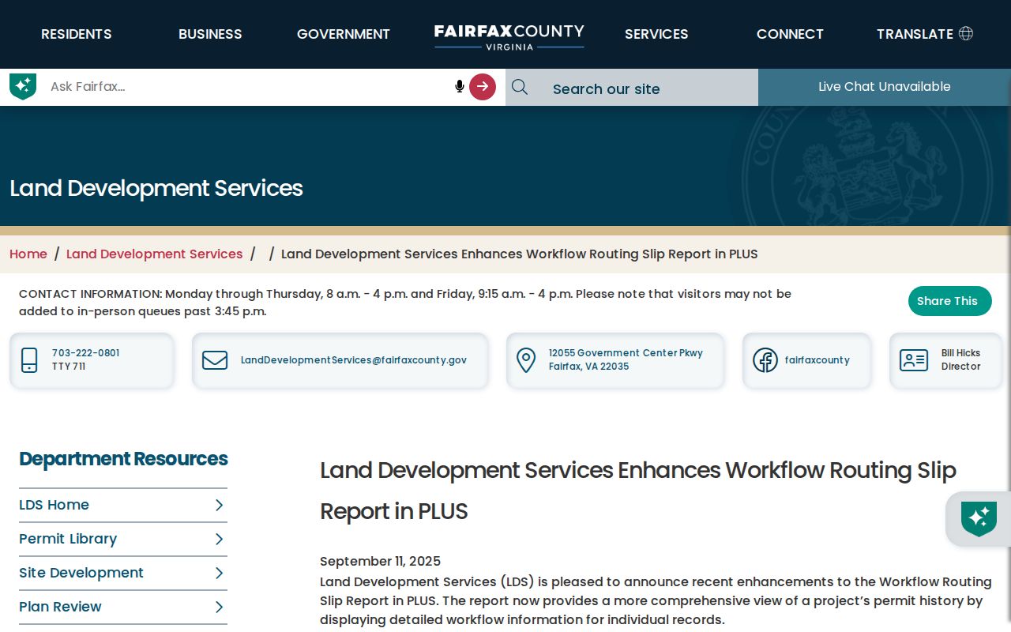
Task: Open the floating AI assistant shield widget
Action: [979, 519]
